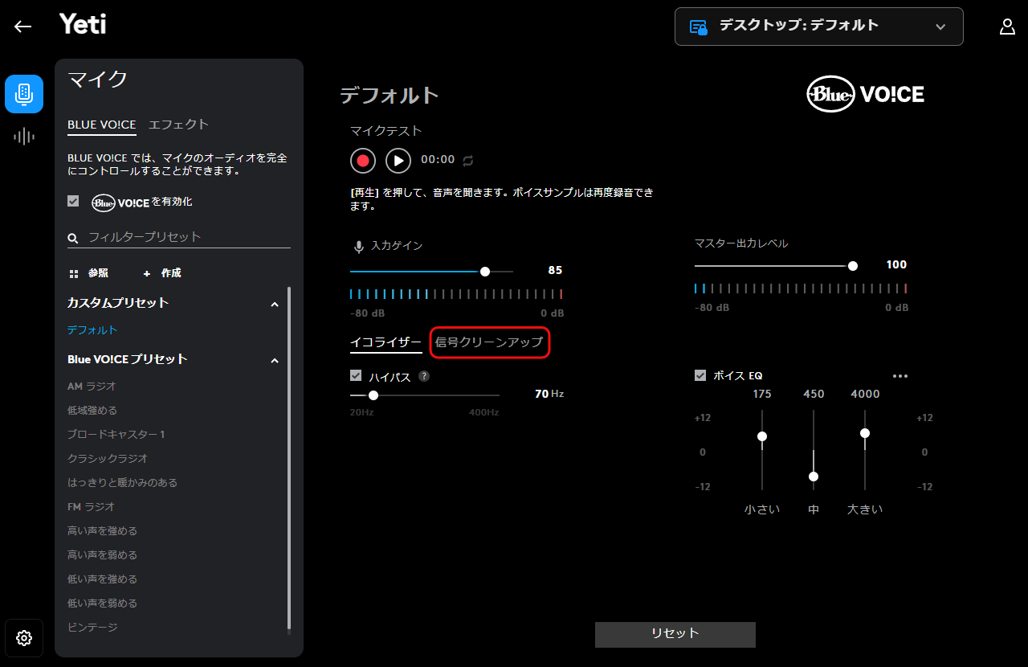Open the audio waveform sidebar icon
This screenshot has width=1028, height=667.
click(24, 137)
